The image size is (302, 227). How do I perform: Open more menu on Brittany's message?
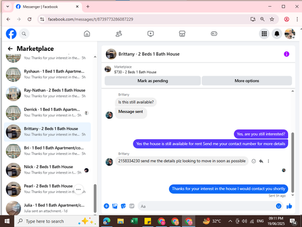268,161
